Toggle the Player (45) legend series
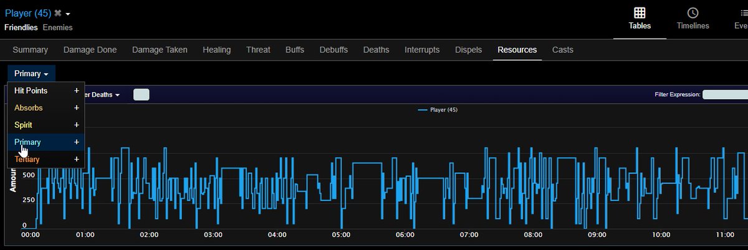The width and height of the screenshot is (748, 250). pos(438,110)
